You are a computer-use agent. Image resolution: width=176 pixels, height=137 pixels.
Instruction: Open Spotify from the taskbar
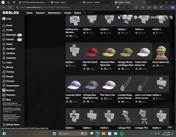tap(121, 133)
